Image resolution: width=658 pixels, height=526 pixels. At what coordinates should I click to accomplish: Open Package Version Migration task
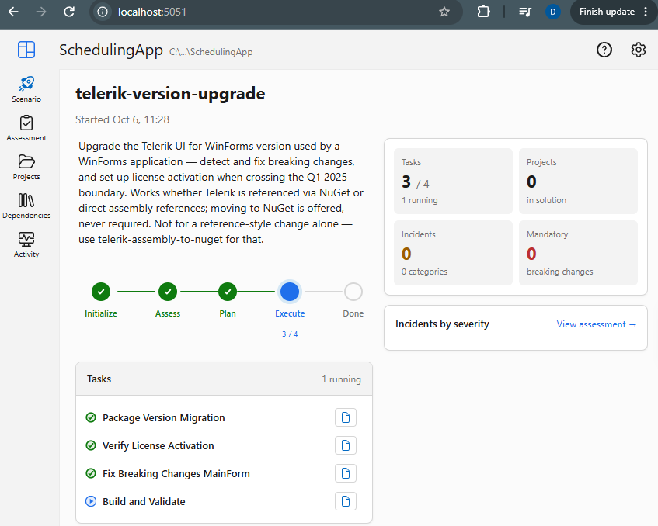pyautogui.click(x=164, y=418)
